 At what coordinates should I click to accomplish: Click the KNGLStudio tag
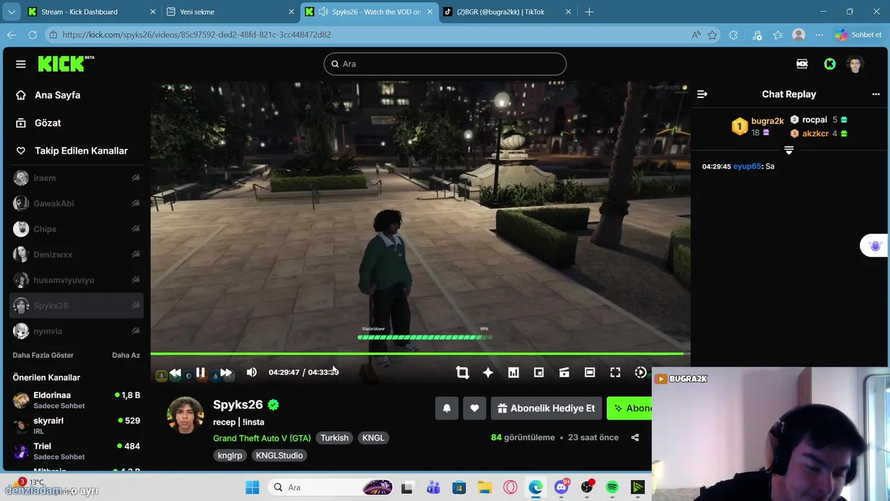tap(279, 455)
